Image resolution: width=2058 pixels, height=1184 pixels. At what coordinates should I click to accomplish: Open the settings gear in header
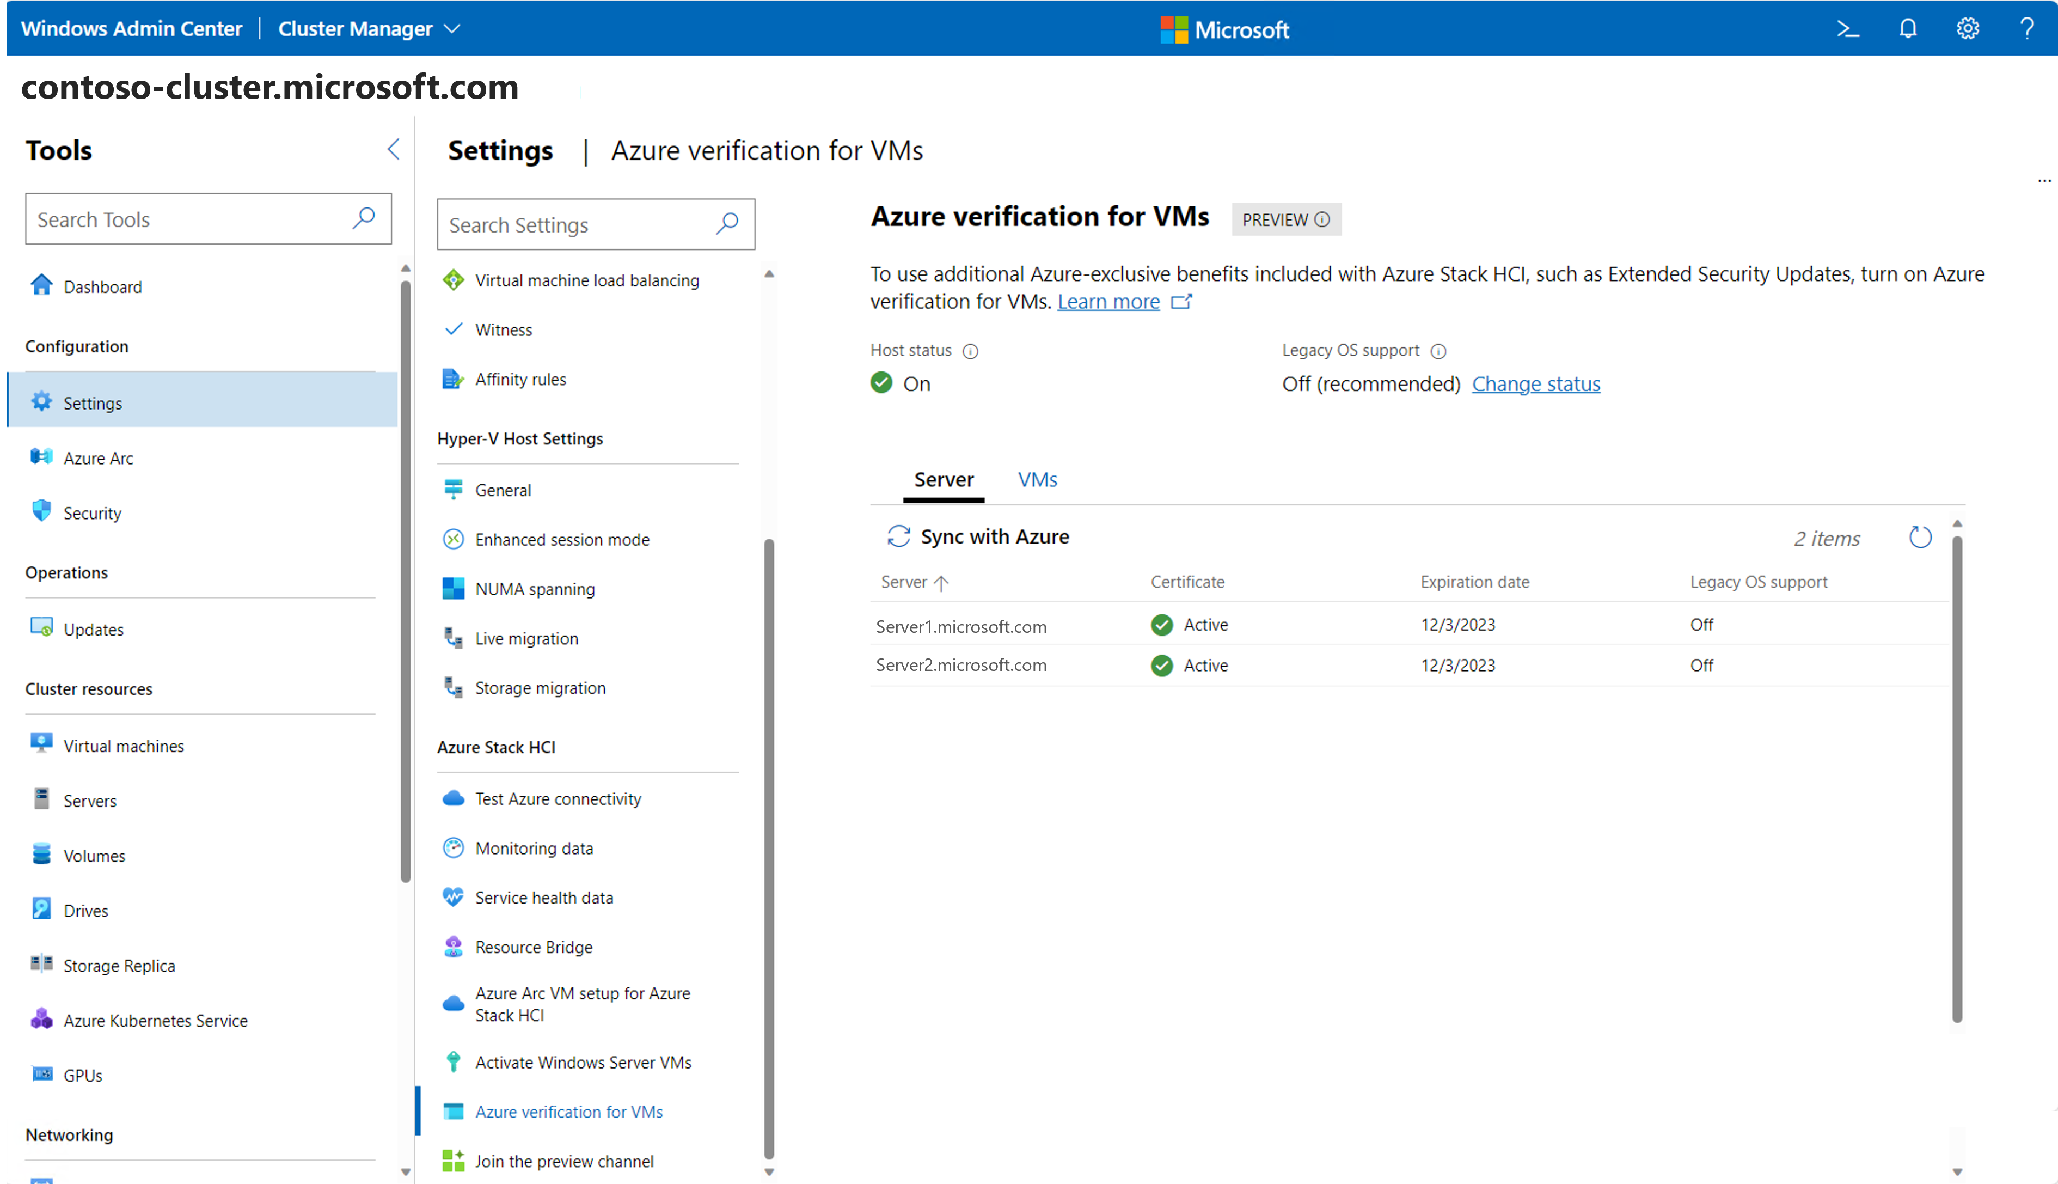[x=1967, y=29]
